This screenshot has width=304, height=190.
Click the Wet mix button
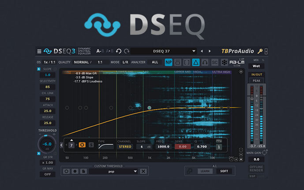pos(256,66)
